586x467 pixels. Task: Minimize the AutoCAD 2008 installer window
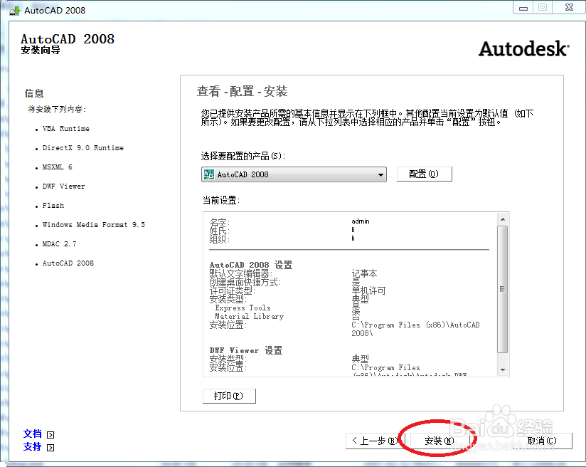click(523, 8)
